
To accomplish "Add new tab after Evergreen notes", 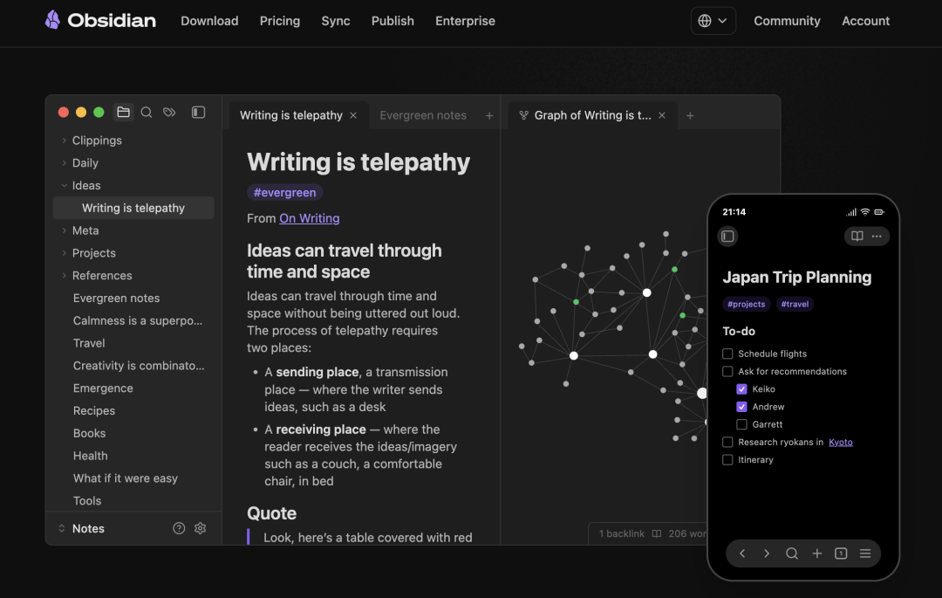I will [489, 115].
